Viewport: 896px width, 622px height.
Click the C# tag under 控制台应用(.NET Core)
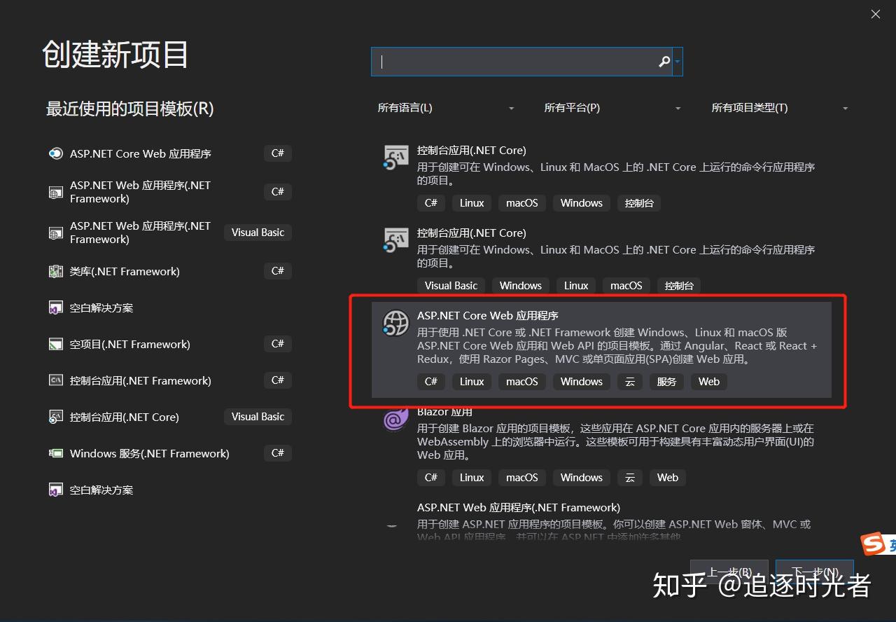(x=430, y=203)
